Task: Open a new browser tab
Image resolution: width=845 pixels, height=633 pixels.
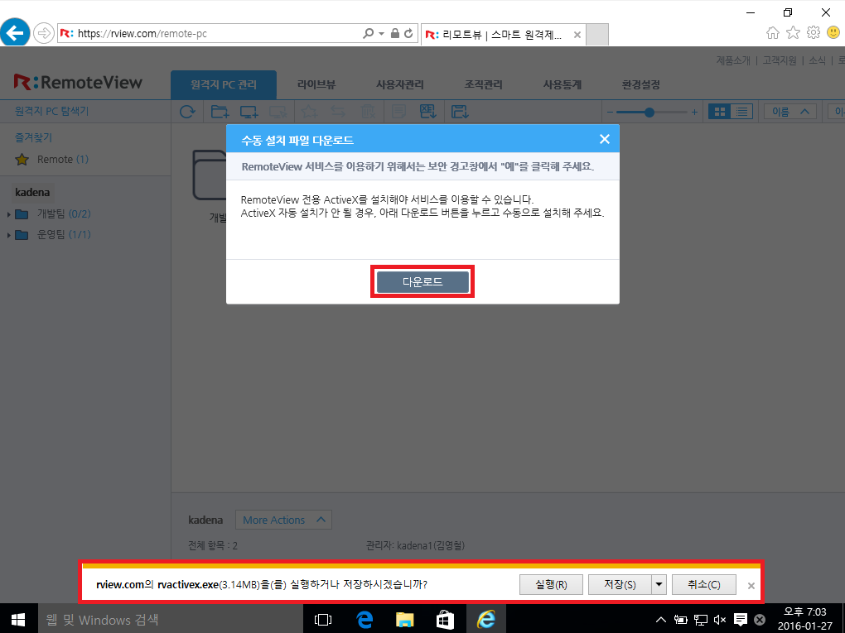Action: [x=596, y=35]
